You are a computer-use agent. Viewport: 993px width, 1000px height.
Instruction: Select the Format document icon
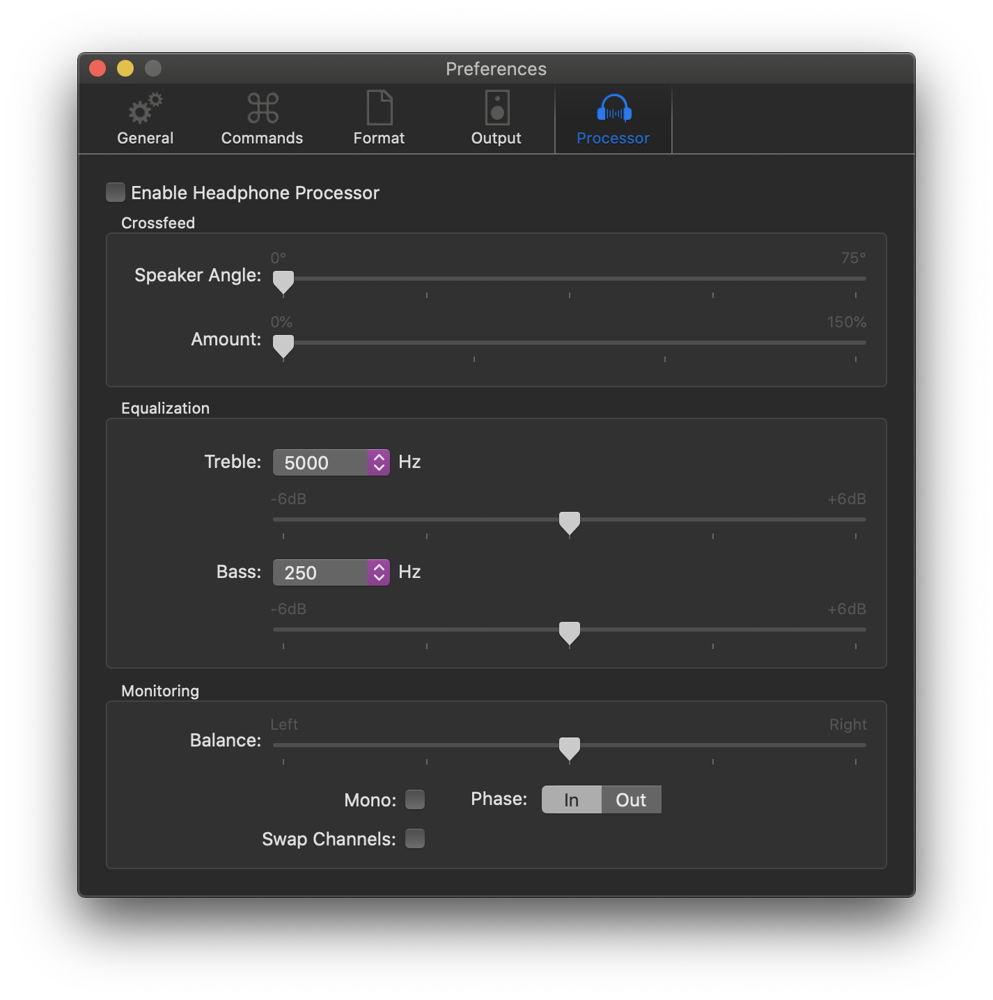click(x=379, y=109)
